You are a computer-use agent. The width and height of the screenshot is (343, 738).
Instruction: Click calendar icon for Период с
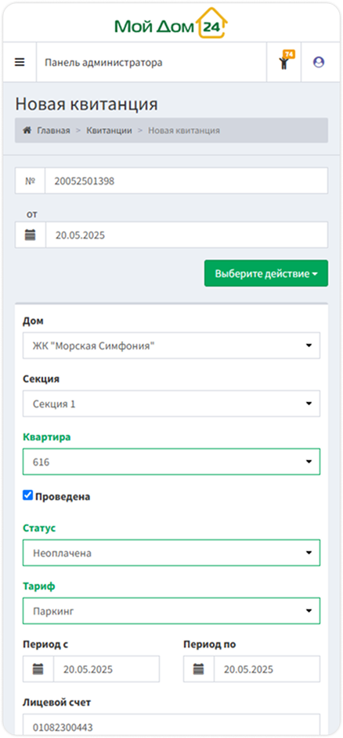[x=38, y=669]
